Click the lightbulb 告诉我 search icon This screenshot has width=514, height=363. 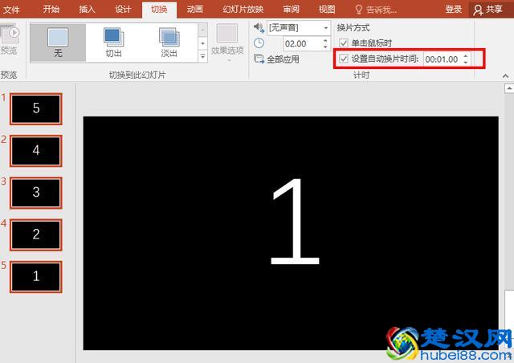(x=359, y=10)
